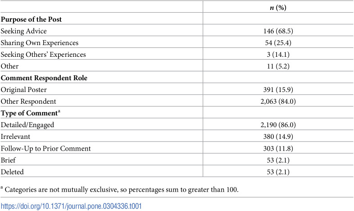Screen dimensions: 354x211
Task: Select the value 146 (68.5)
Action: (x=278, y=31)
